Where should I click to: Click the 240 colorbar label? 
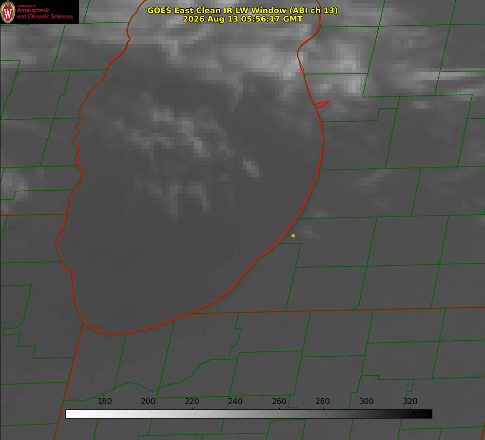click(x=235, y=401)
